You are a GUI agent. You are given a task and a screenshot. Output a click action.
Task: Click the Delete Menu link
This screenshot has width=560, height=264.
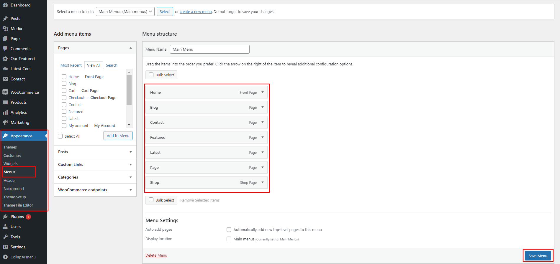(x=156, y=255)
